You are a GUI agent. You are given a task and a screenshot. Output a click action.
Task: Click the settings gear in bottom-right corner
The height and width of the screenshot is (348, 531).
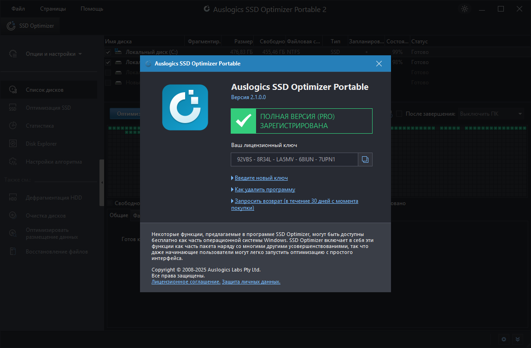(504, 339)
